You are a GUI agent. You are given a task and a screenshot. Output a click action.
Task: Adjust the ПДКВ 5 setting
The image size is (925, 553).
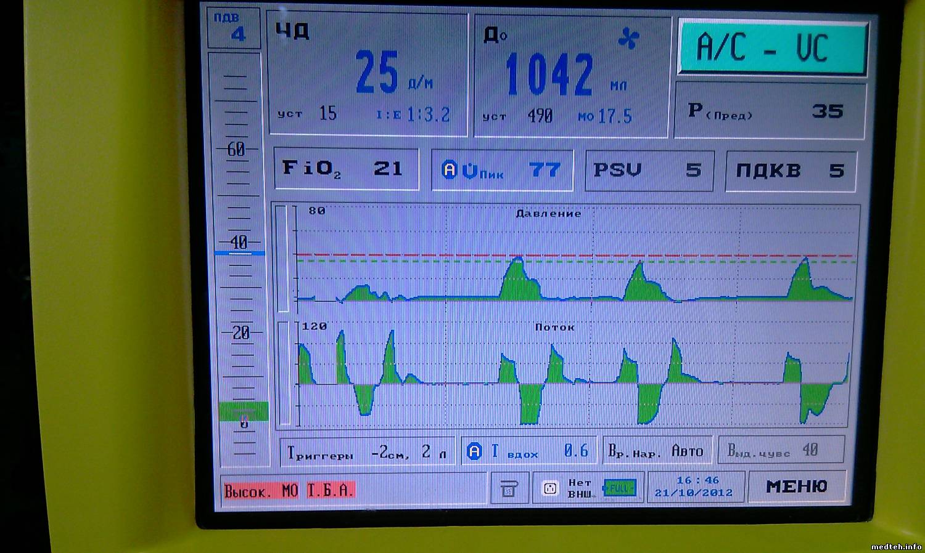tap(791, 171)
